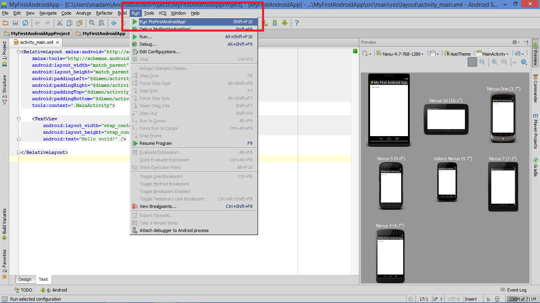Open the LF line separator dropdown
Viewport: 540px width, 303px height.
click(x=437, y=299)
